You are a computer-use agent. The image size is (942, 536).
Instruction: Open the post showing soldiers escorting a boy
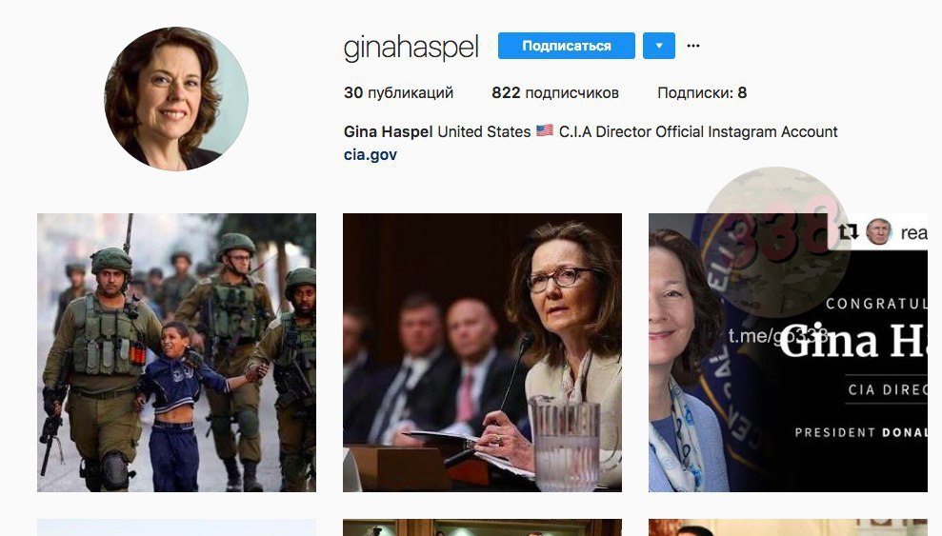[176, 353]
